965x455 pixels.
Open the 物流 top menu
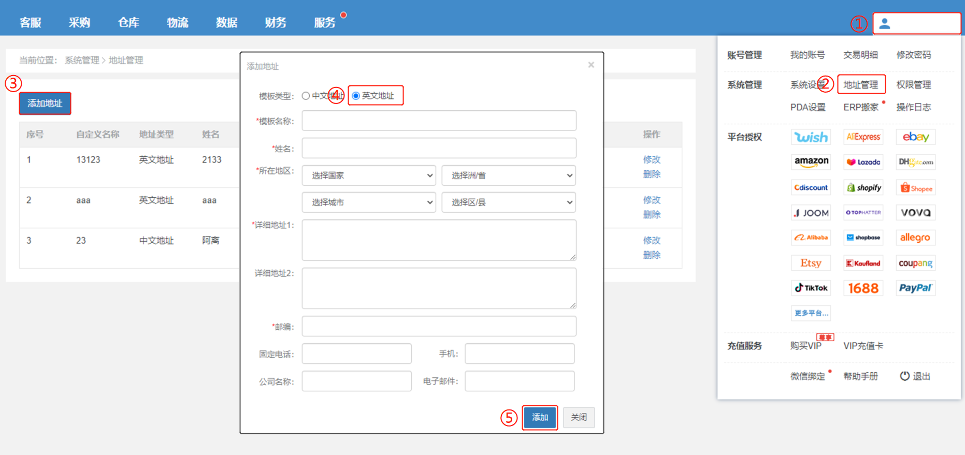pos(178,23)
